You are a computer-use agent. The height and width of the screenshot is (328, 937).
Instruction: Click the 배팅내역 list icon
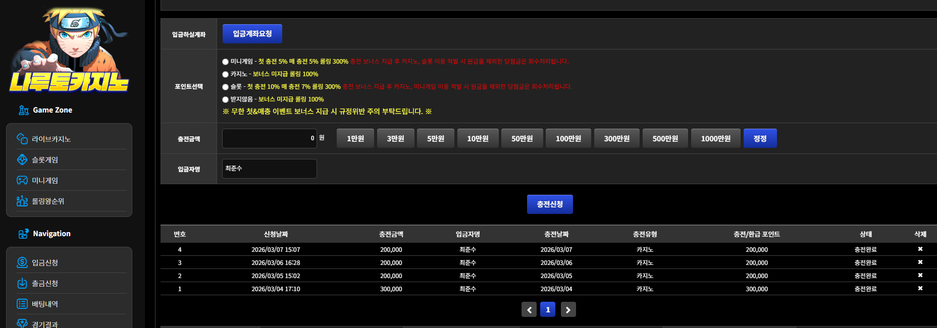(x=22, y=304)
